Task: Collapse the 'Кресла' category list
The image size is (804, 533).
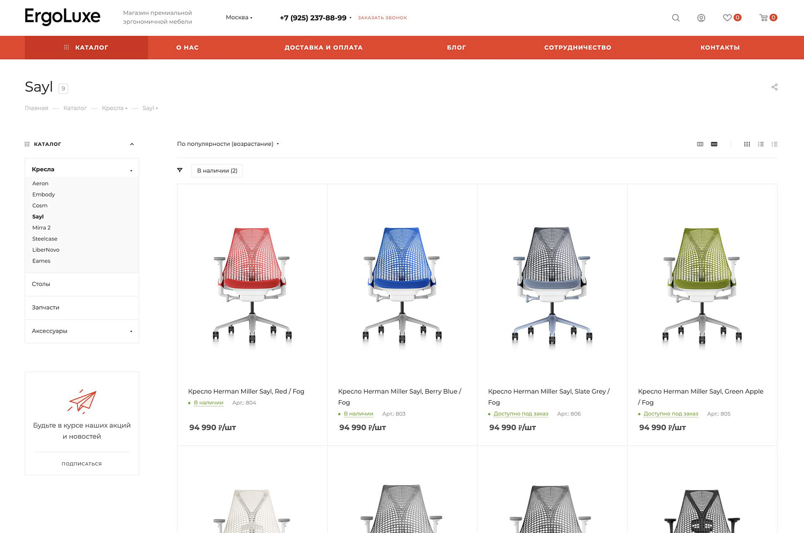Action: click(x=130, y=169)
